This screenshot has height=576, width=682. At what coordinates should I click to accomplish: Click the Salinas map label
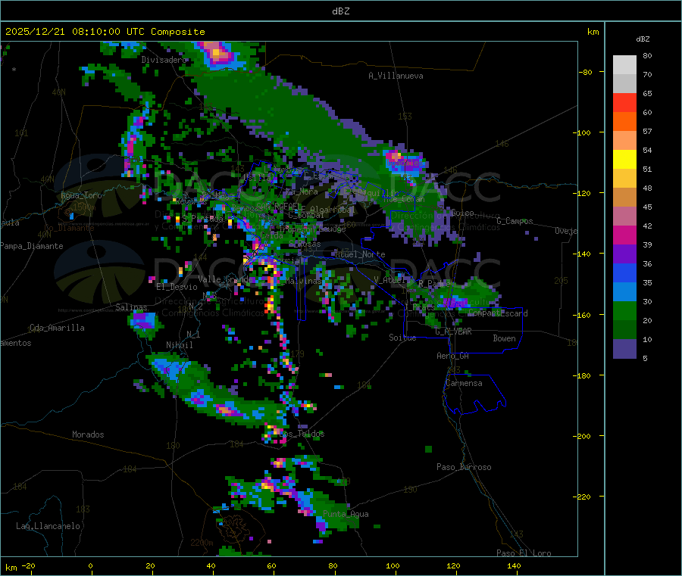[x=131, y=307]
